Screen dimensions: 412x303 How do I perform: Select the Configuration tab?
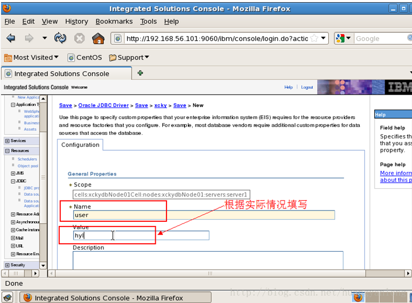[x=80, y=145]
